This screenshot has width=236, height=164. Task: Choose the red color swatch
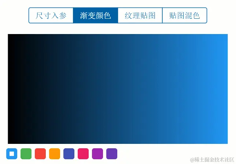pyautogui.click(x=40, y=154)
